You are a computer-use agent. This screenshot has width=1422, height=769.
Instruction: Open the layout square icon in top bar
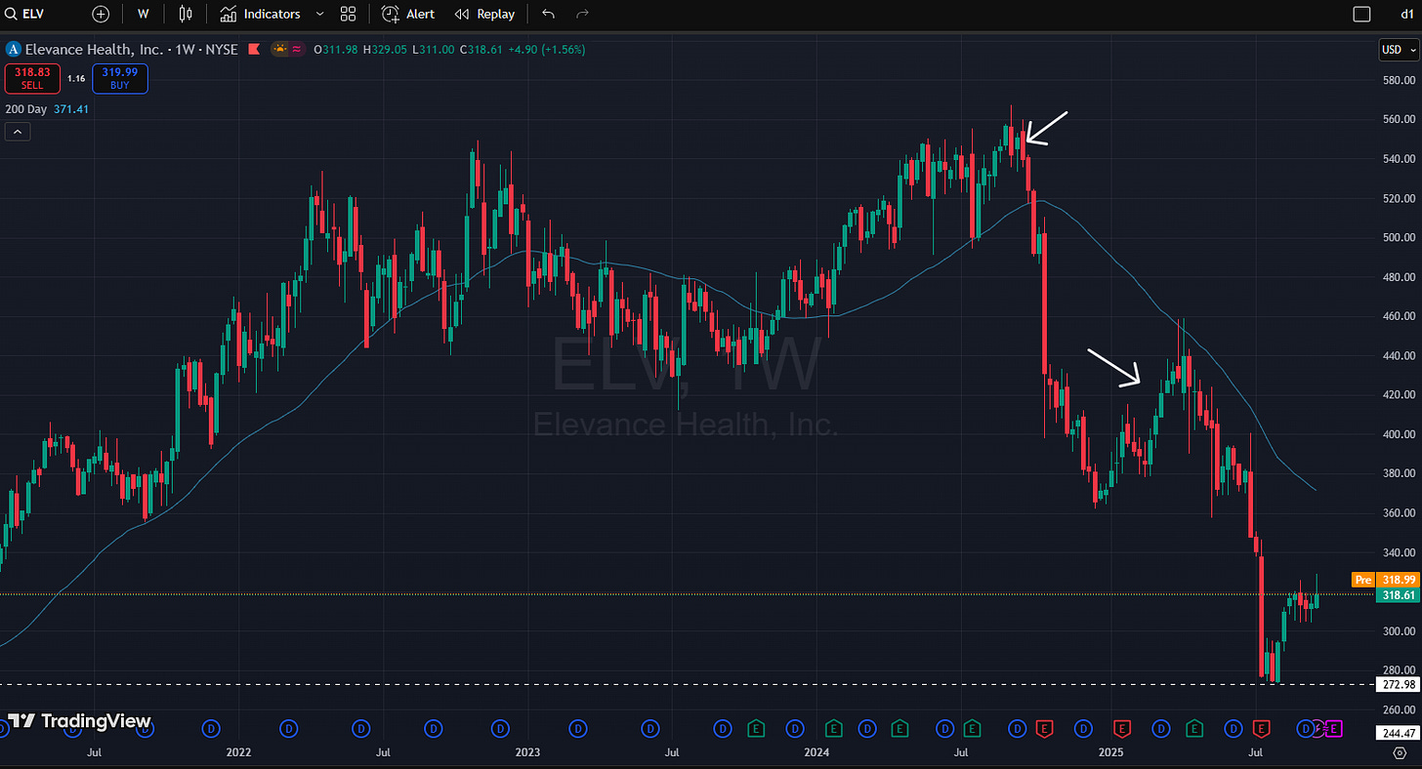pyautogui.click(x=1361, y=15)
